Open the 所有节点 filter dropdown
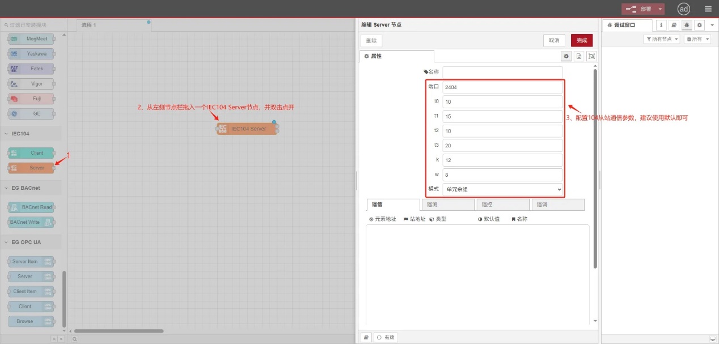 pos(662,39)
